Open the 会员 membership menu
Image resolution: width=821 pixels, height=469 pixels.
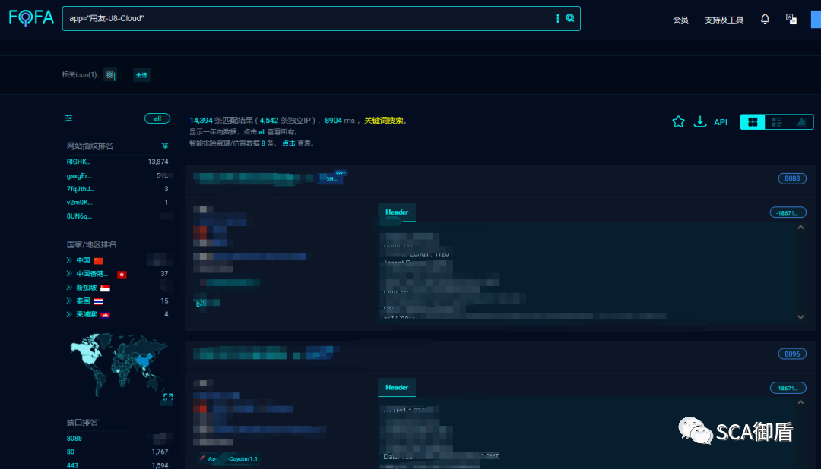680,20
